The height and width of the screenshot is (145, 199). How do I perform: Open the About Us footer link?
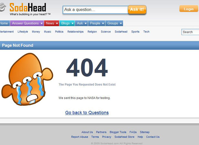click(87, 132)
